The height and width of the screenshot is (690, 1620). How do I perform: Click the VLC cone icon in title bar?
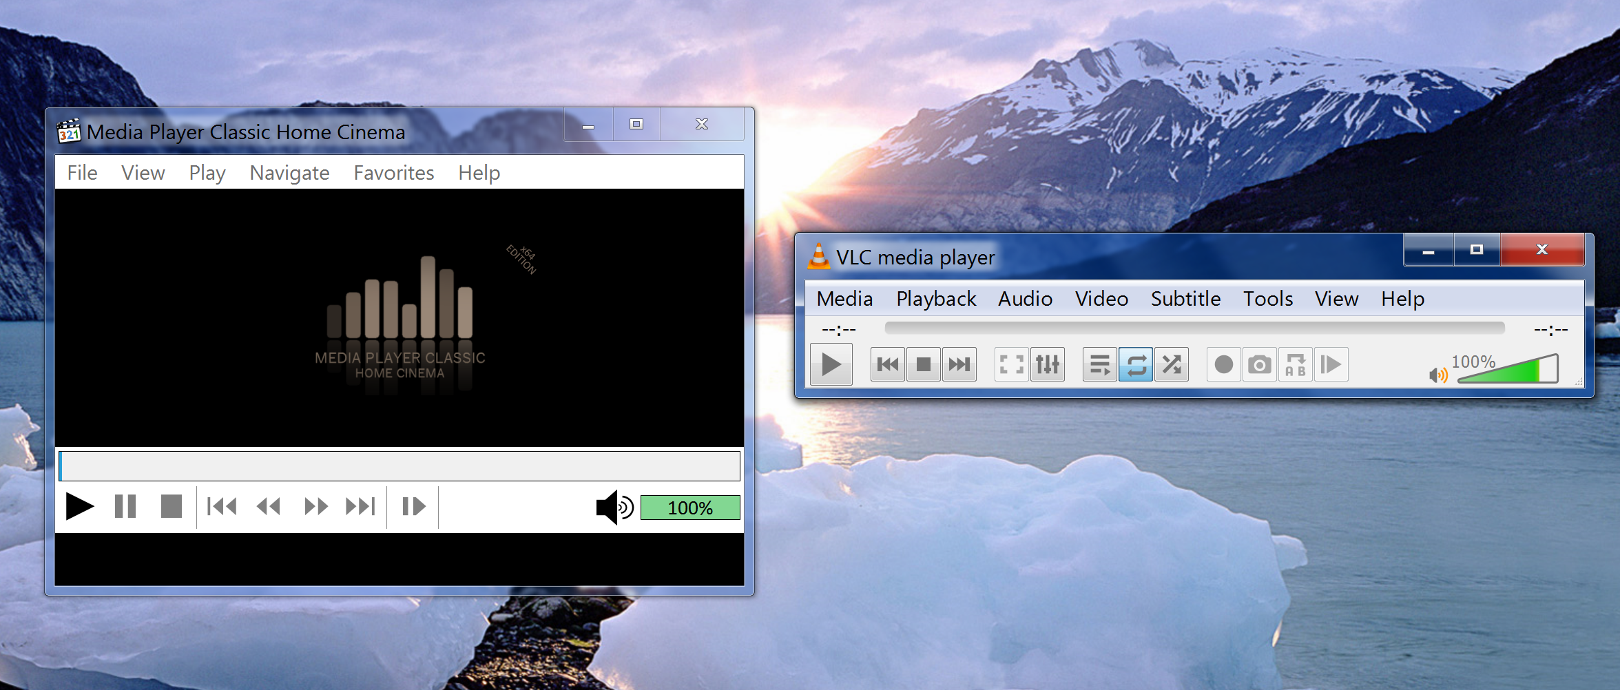(x=818, y=256)
